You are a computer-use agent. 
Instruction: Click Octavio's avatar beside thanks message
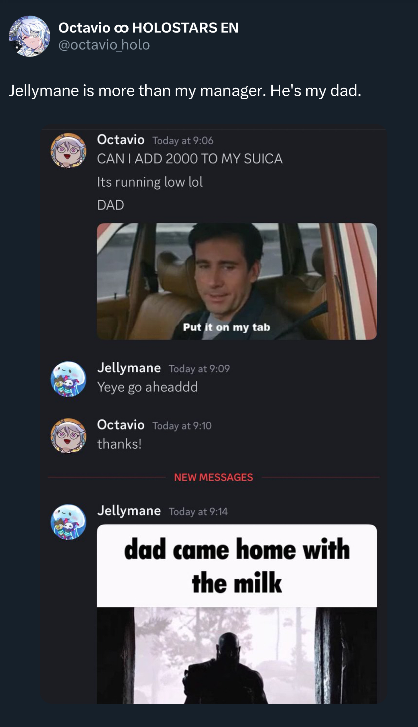point(68,435)
